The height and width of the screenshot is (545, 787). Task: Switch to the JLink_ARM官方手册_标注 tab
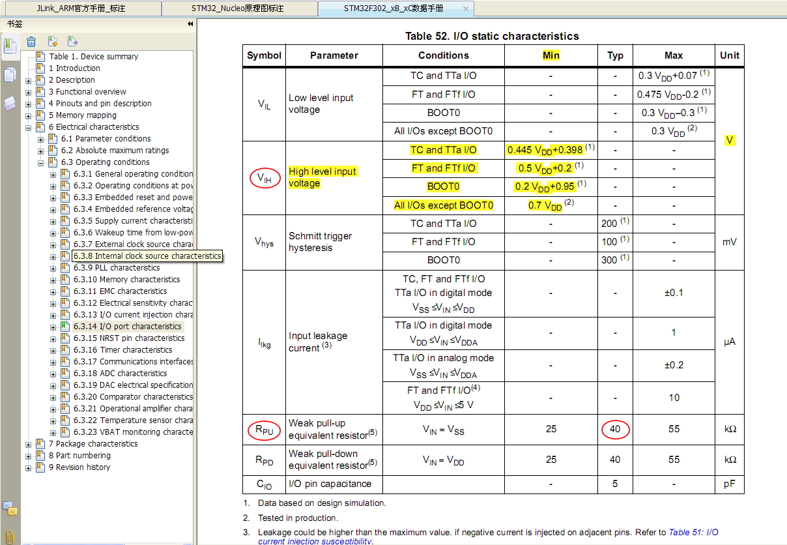[x=80, y=8]
